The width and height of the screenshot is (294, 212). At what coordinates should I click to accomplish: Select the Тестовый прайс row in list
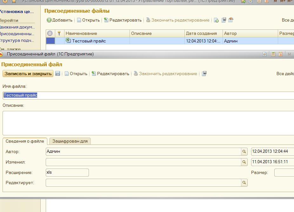tap(170, 41)
